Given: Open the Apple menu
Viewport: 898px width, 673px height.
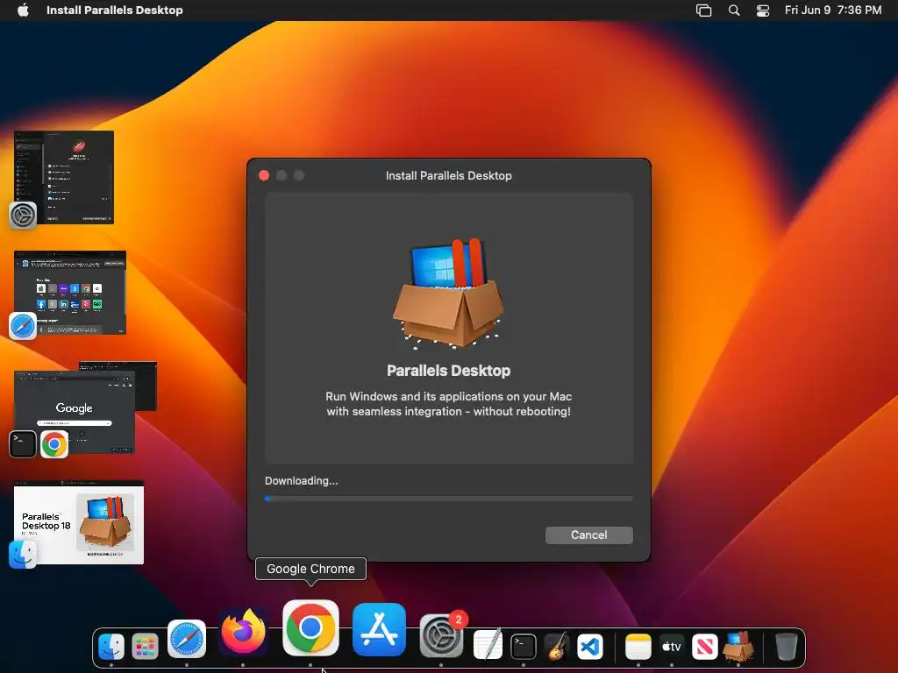Looking at the screenshot, I should coord(23,11).
